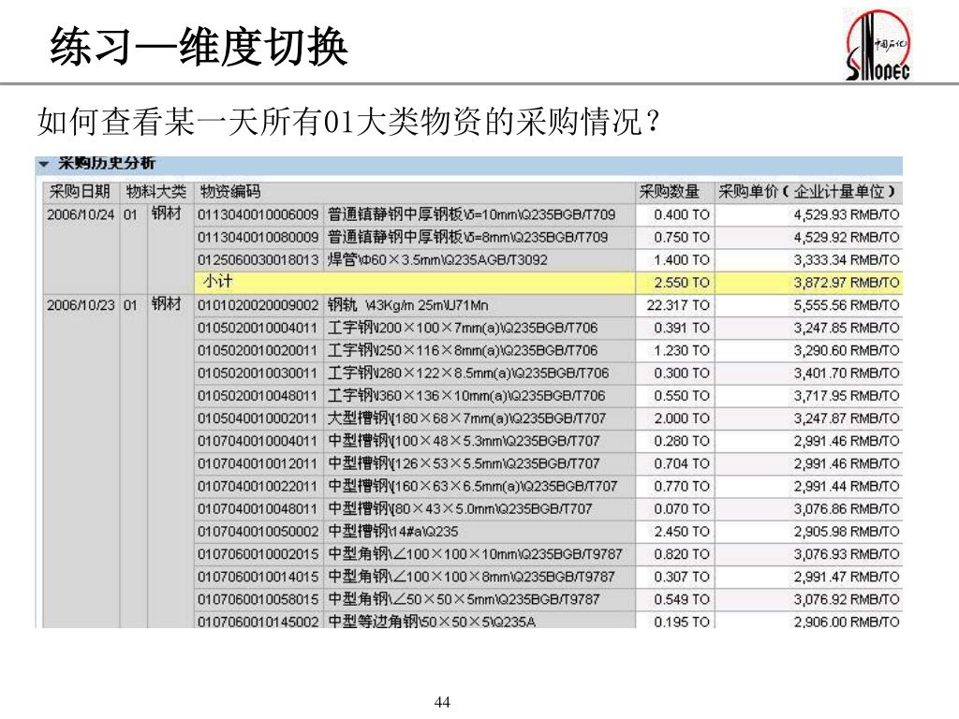This screenshot has width=959, height=719.
Task: Click material code 0105020010048011
Action: [258, 396]
